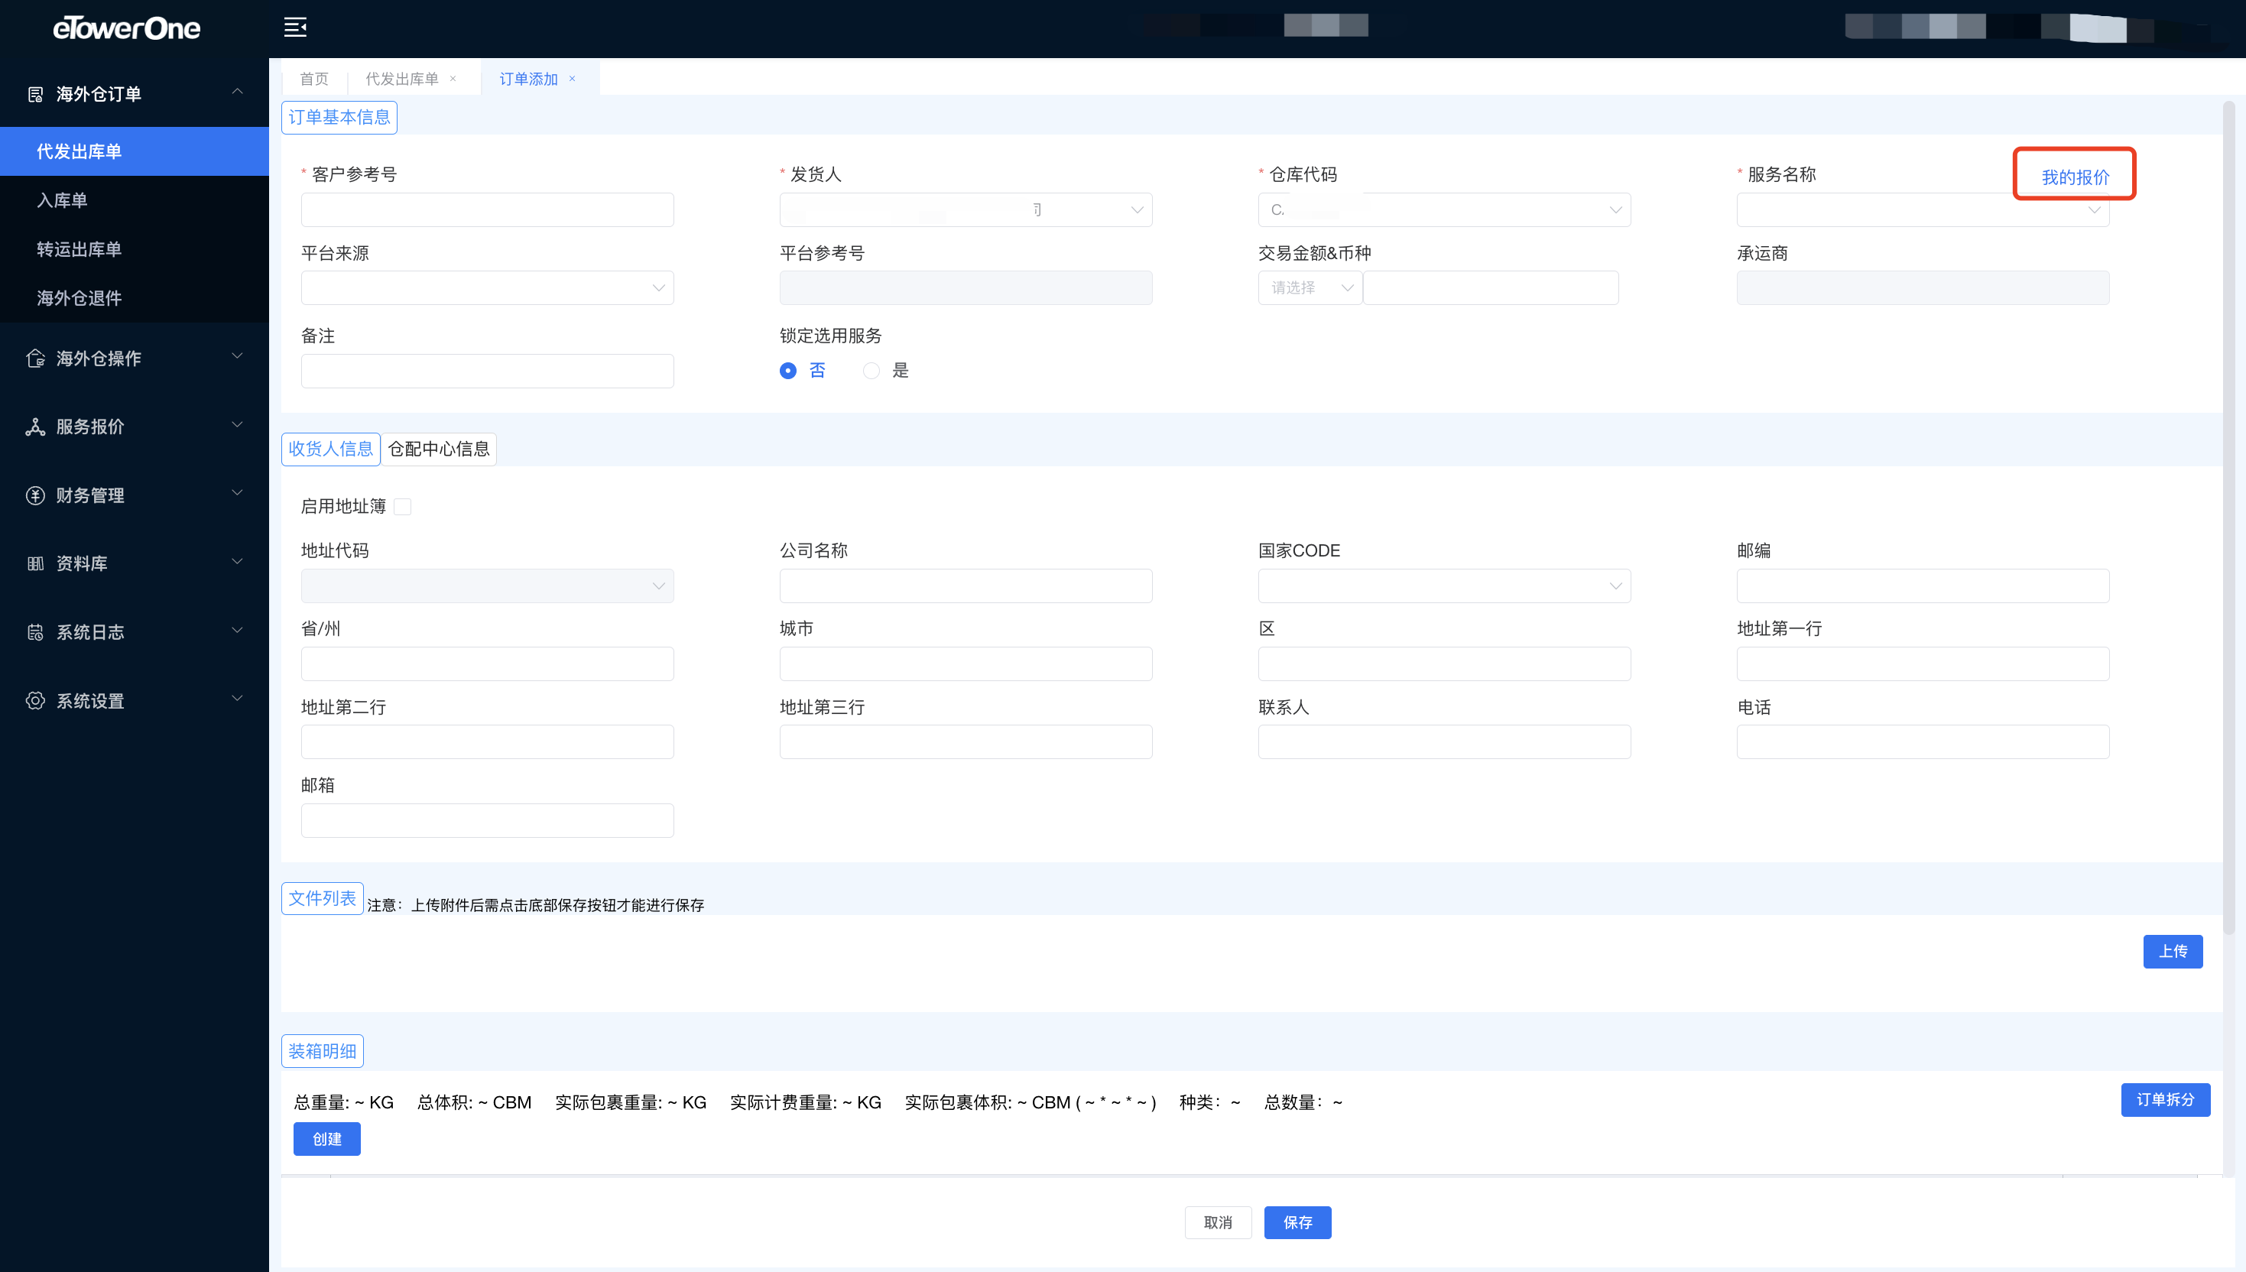
Task: Click the 服务报价 icon in sidebar
Action: point(35,427)
